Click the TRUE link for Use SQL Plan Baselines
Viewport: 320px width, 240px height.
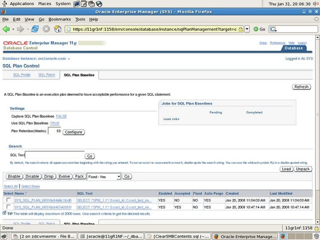click(x=54, y=123)
